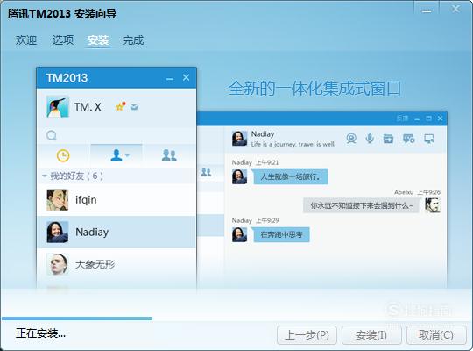Click the Nadiay name in chat header

pyautogui.click(x=263, y=134)
